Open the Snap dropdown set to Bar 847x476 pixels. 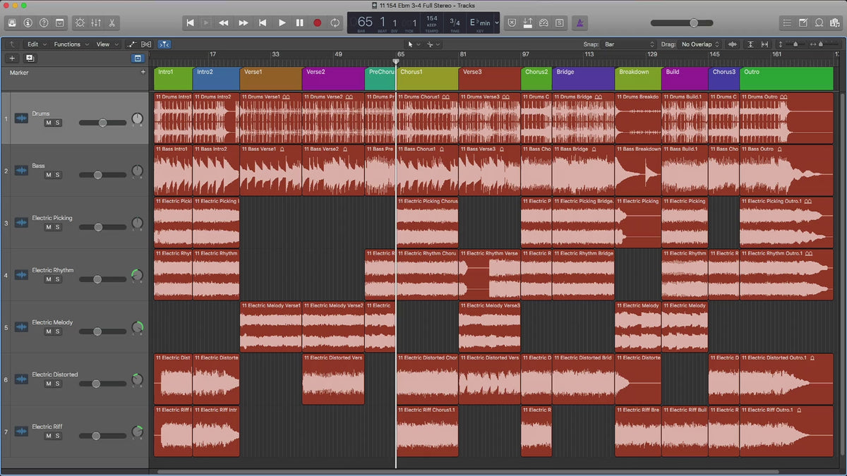click(x=629, y=44)
